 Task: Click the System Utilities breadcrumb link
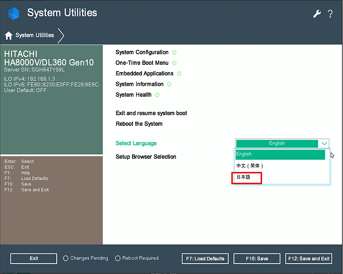coord(35,35)
